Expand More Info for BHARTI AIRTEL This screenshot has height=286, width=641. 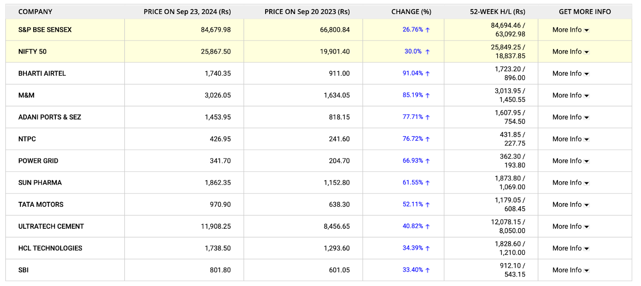click(570, 73)
